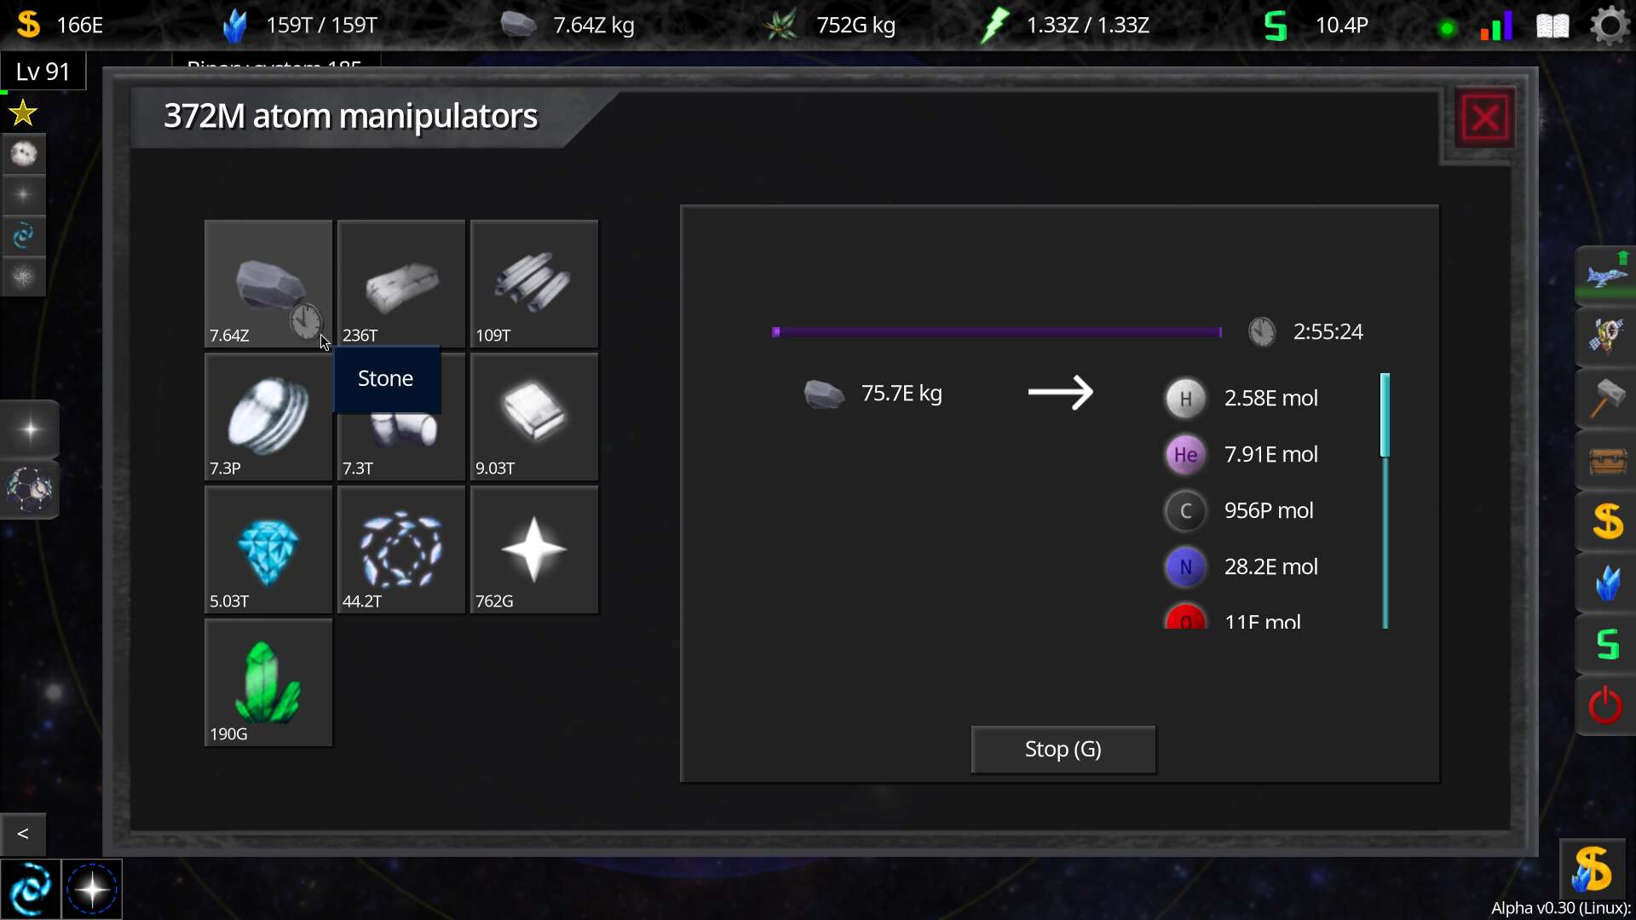Screen dimensions: 1636x920
Task: Click the green status indicator dot
Action: [1446, 29]
